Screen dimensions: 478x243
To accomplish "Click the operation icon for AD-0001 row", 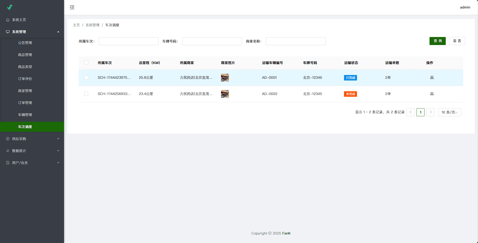I will tap(432, 77).
